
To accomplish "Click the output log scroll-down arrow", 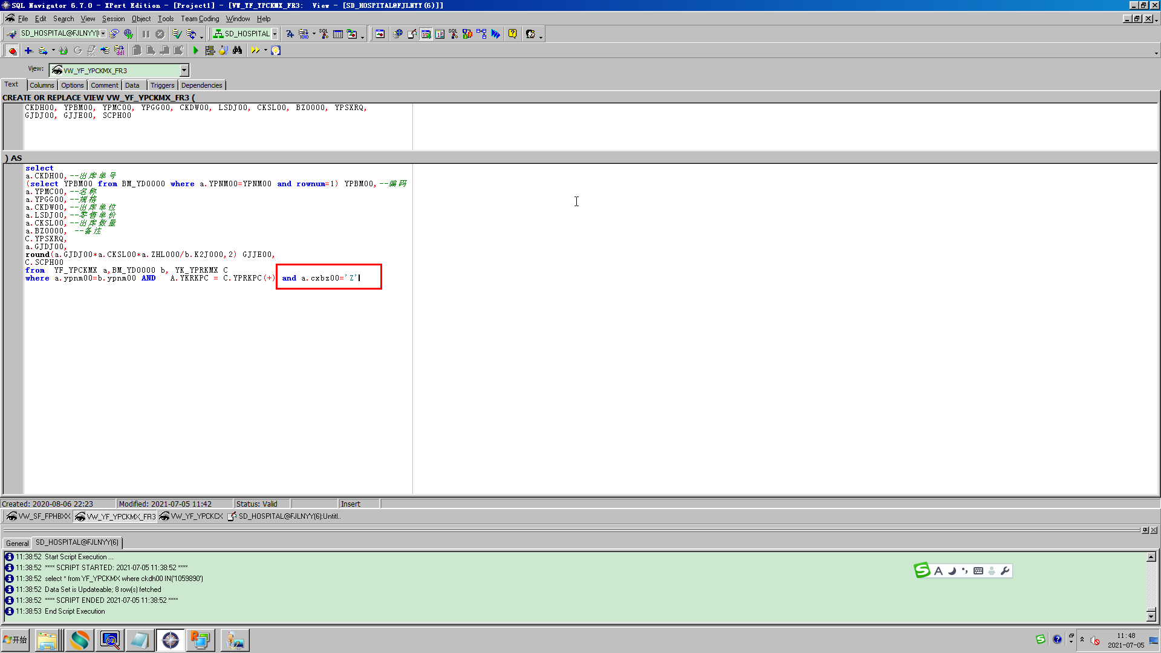I will (1151, 616).
